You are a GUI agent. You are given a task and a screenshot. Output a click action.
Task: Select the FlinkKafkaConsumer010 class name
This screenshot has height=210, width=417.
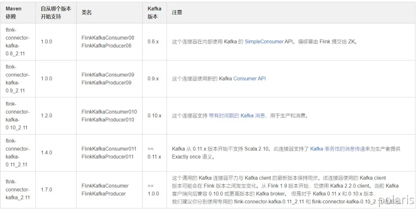[109, 112]
